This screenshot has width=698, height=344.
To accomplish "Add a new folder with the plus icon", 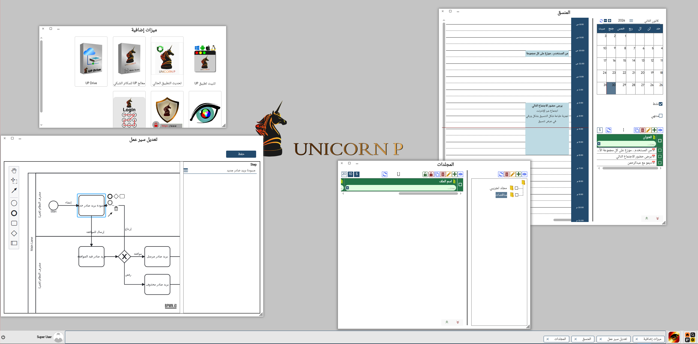I will coord(519,174).
